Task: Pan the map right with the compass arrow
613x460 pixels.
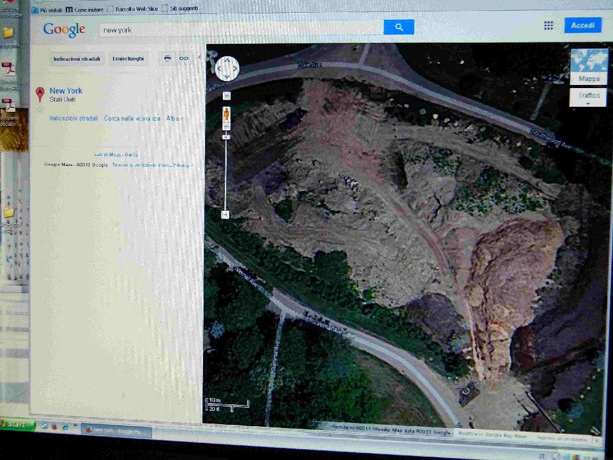Action: point(236,69)
